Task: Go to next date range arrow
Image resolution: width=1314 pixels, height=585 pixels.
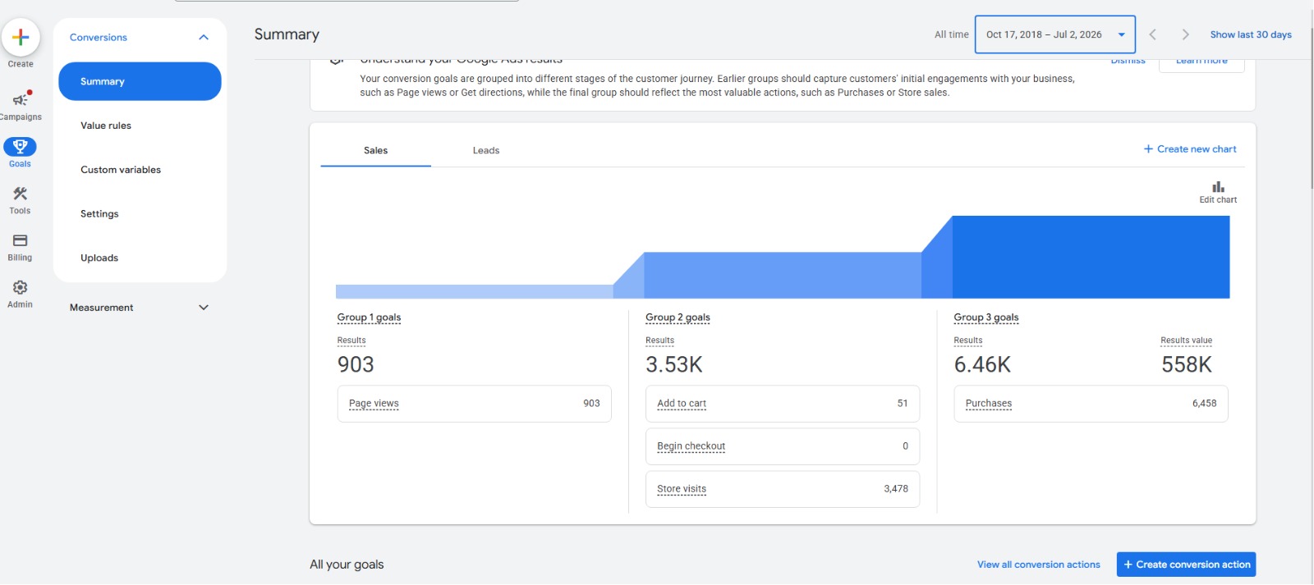Action: [1185, 34]
